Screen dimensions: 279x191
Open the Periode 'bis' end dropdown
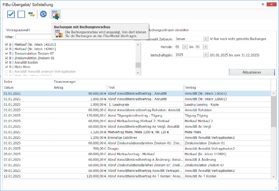(x=206, y=47)
